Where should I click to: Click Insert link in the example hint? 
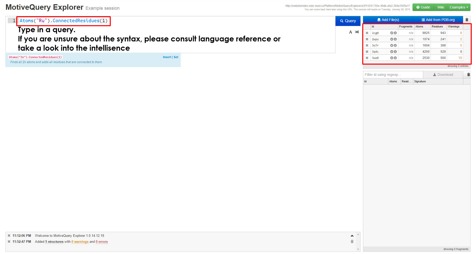point(167,57)
